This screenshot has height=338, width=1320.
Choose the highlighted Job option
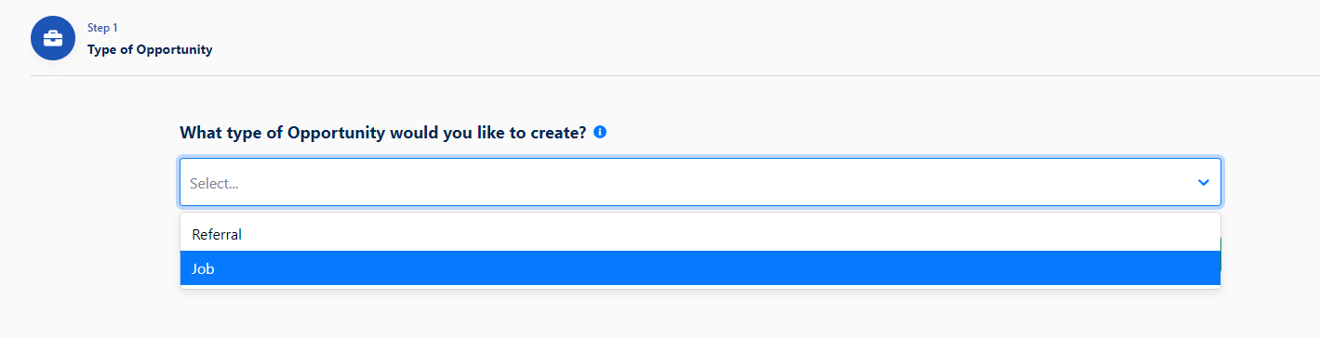click(700, 268)
